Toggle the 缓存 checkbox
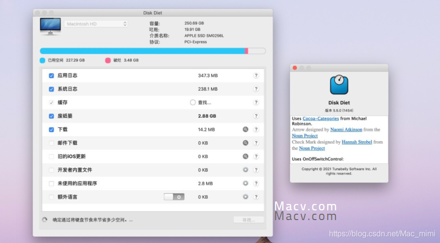440x243 pixels. (51, 102)
